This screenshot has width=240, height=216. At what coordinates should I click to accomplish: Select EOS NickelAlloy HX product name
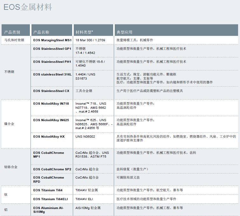click(49, 137)
